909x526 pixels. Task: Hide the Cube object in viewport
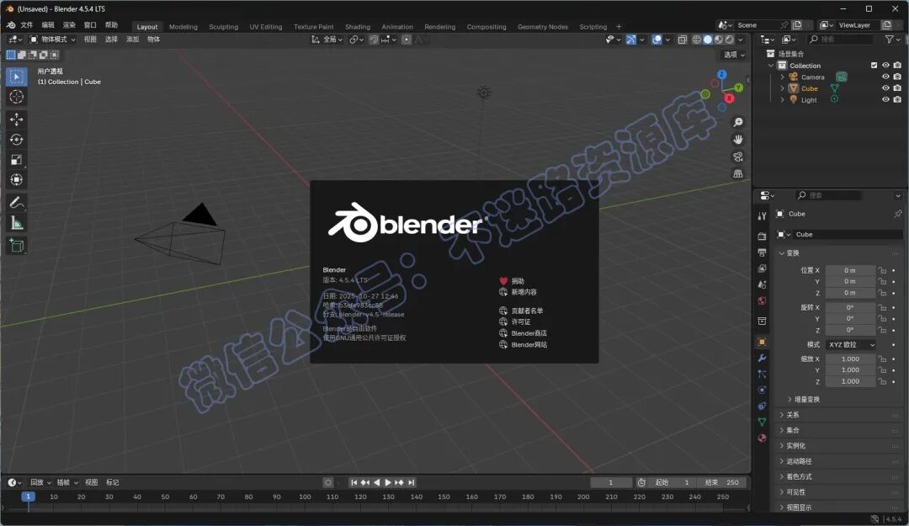click(885, 88)
